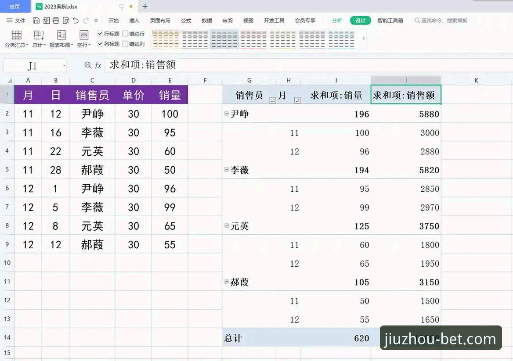Open the 空行 blank rows tool
This screenshot has width=513, height=361.
pos(84,39)
